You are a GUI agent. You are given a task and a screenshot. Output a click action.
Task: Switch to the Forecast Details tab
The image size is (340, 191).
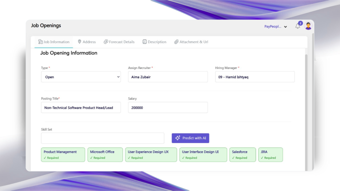(122, 42)
